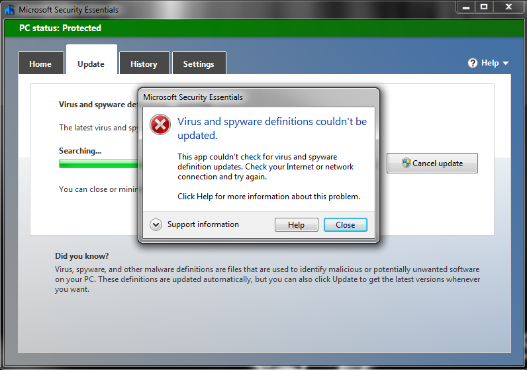The height and width of the screenshot is (370, 527).
Task: Click the PC status: Protected banner
Action: [263, 28]
